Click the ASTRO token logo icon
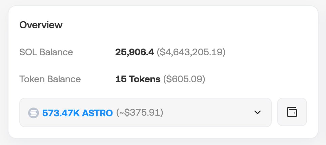 34,113
